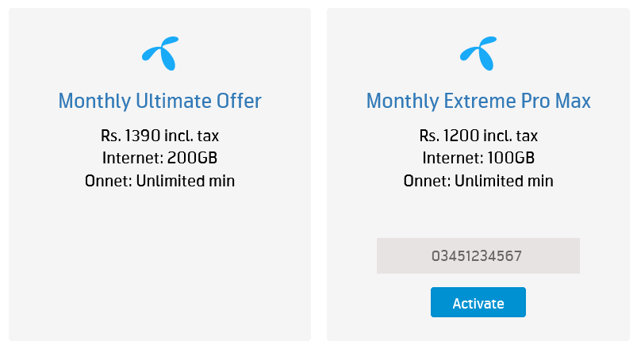Screen dimensions: 637x349
Task: Click the Rs. 1200 incl. tax price text
Action: 478,136
